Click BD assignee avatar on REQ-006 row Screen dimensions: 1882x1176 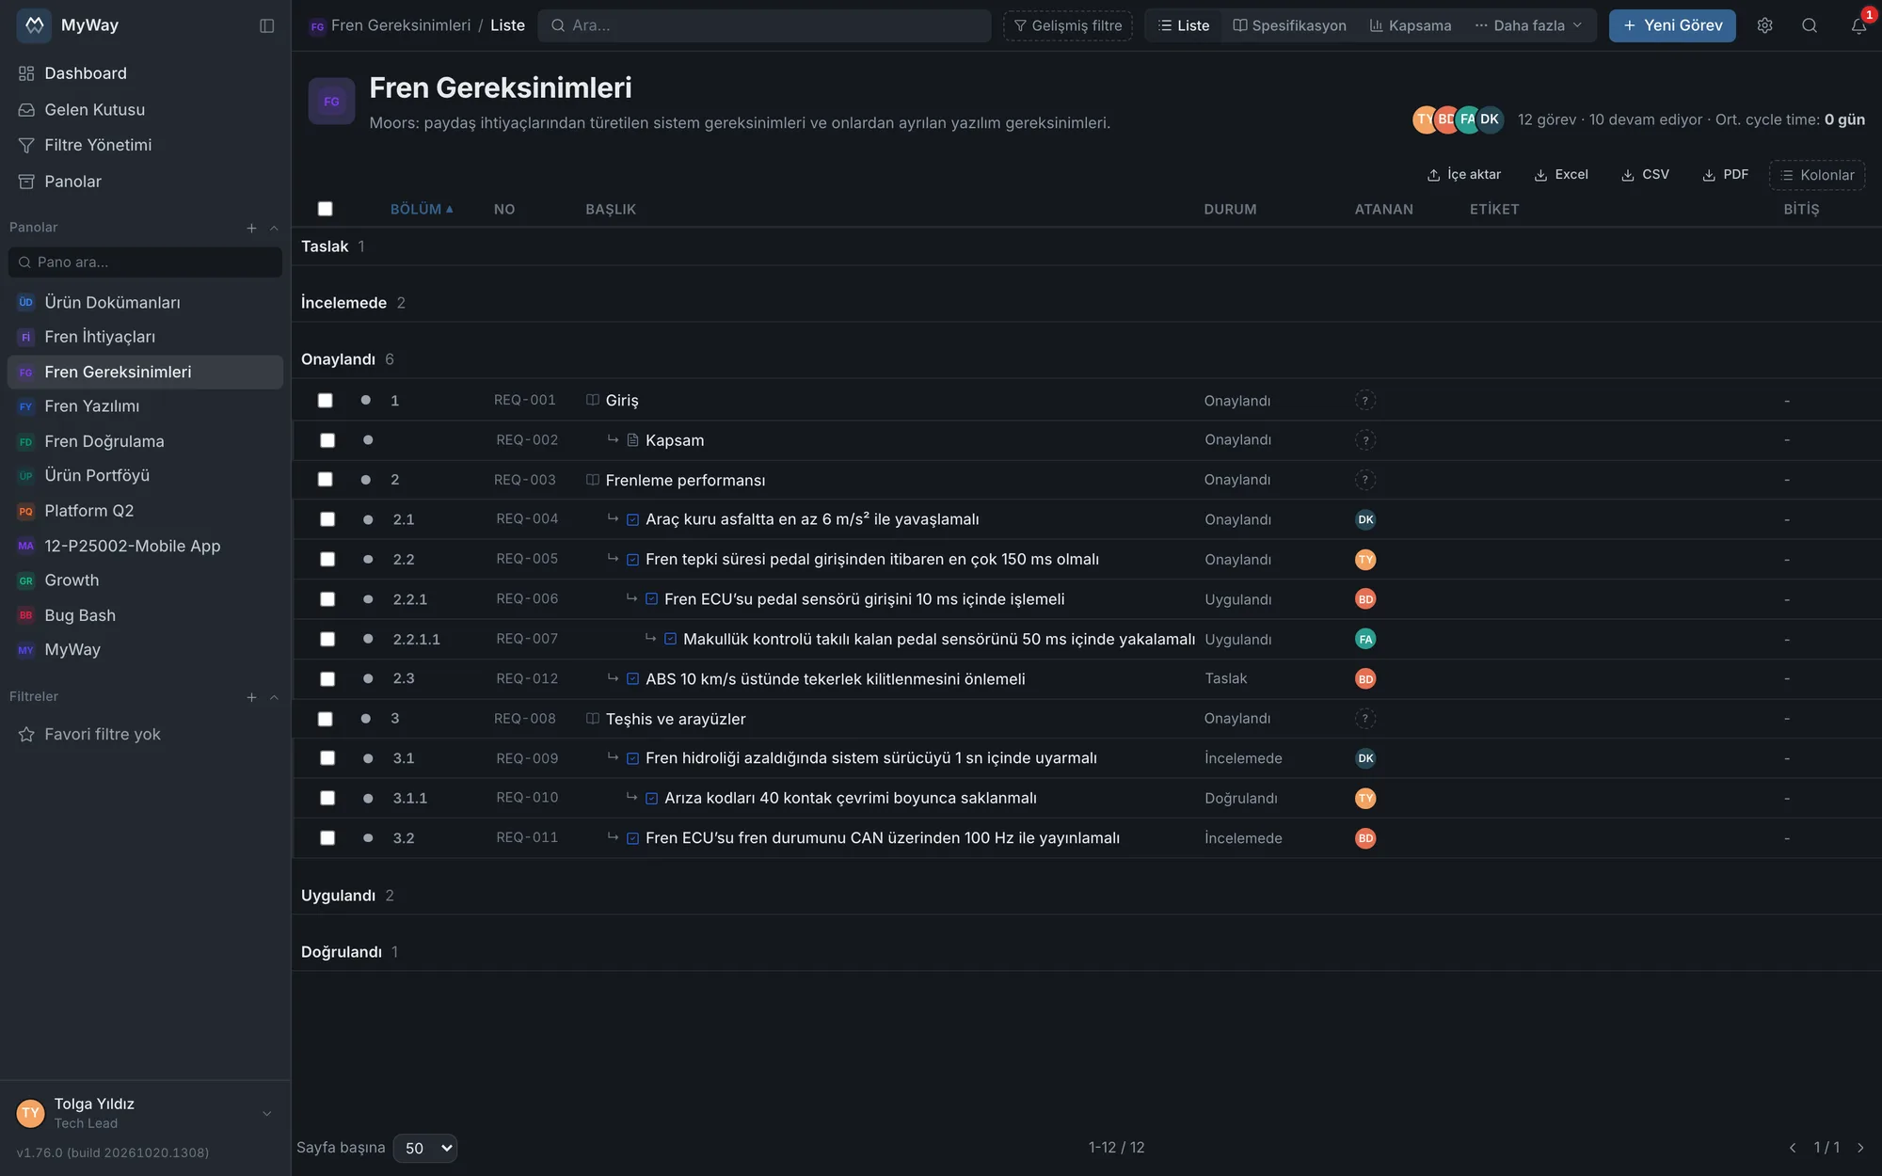pyautogui.click(x=1365, y=599)
